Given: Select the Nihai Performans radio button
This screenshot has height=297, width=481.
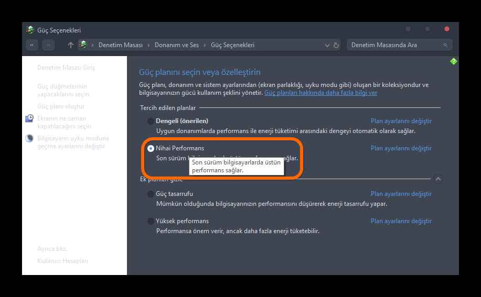Looking at the screenshot, I should coord(151,149).
